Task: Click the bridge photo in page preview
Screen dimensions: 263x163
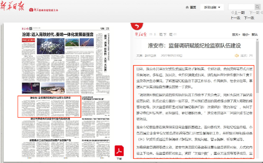Action: coord(87,42)
